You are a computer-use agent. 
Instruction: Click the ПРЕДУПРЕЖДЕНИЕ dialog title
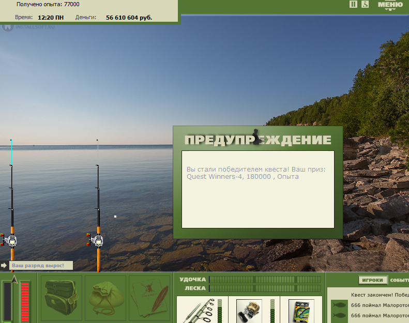(257, 140)
